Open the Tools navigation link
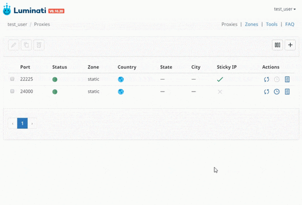The image size is (302, 205). point(272,24)
